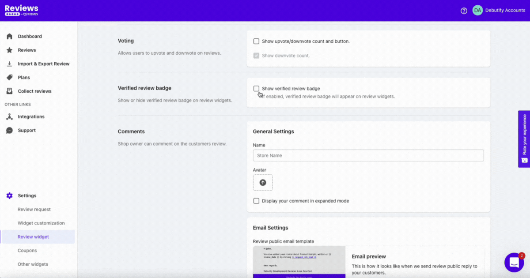Open Import & Export Review page
The width and height of the screenshot is (530, 278).
coord(44,64)
